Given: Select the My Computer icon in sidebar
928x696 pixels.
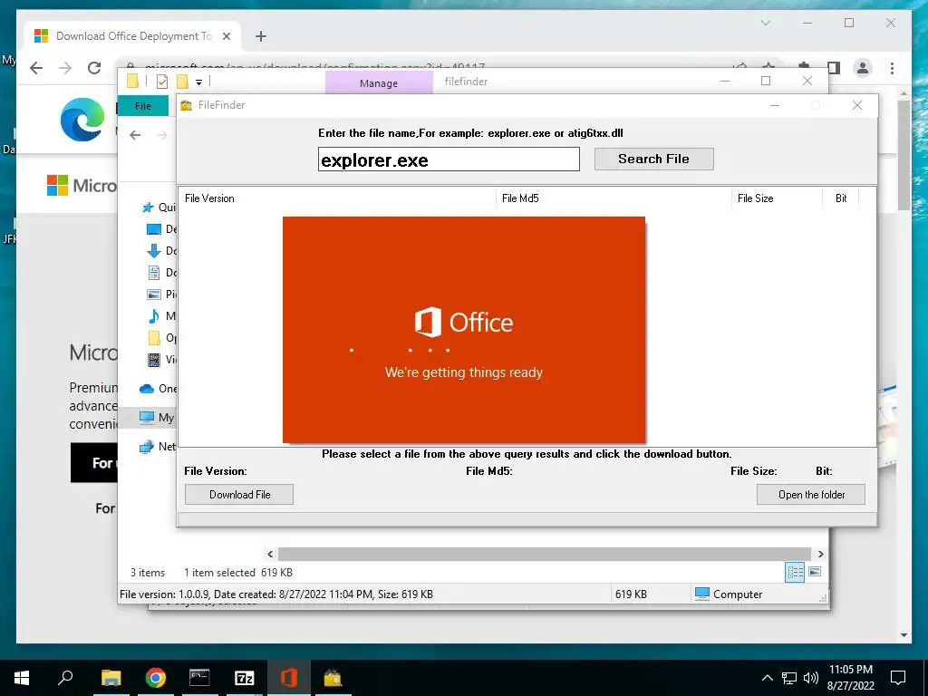Looking at the screenshot, I should [147, 417].
